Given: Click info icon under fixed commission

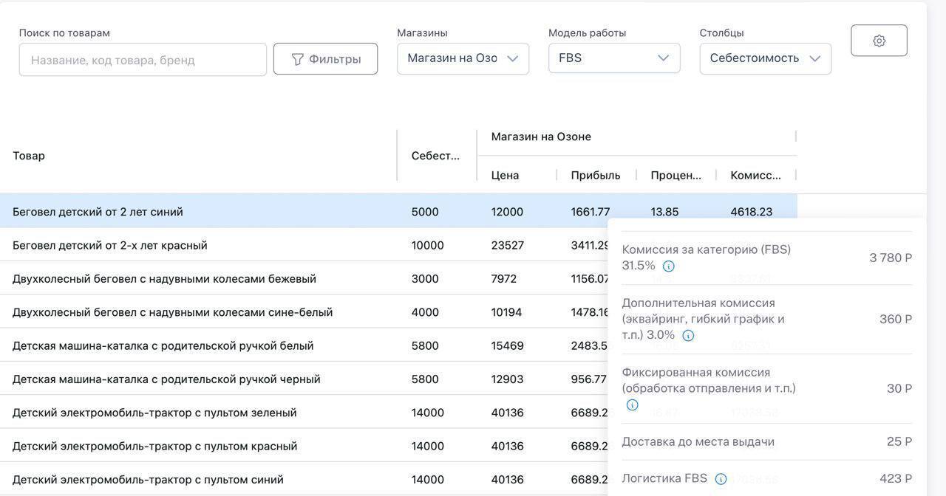Looking at the screenshot, I should tap(632, 405).
